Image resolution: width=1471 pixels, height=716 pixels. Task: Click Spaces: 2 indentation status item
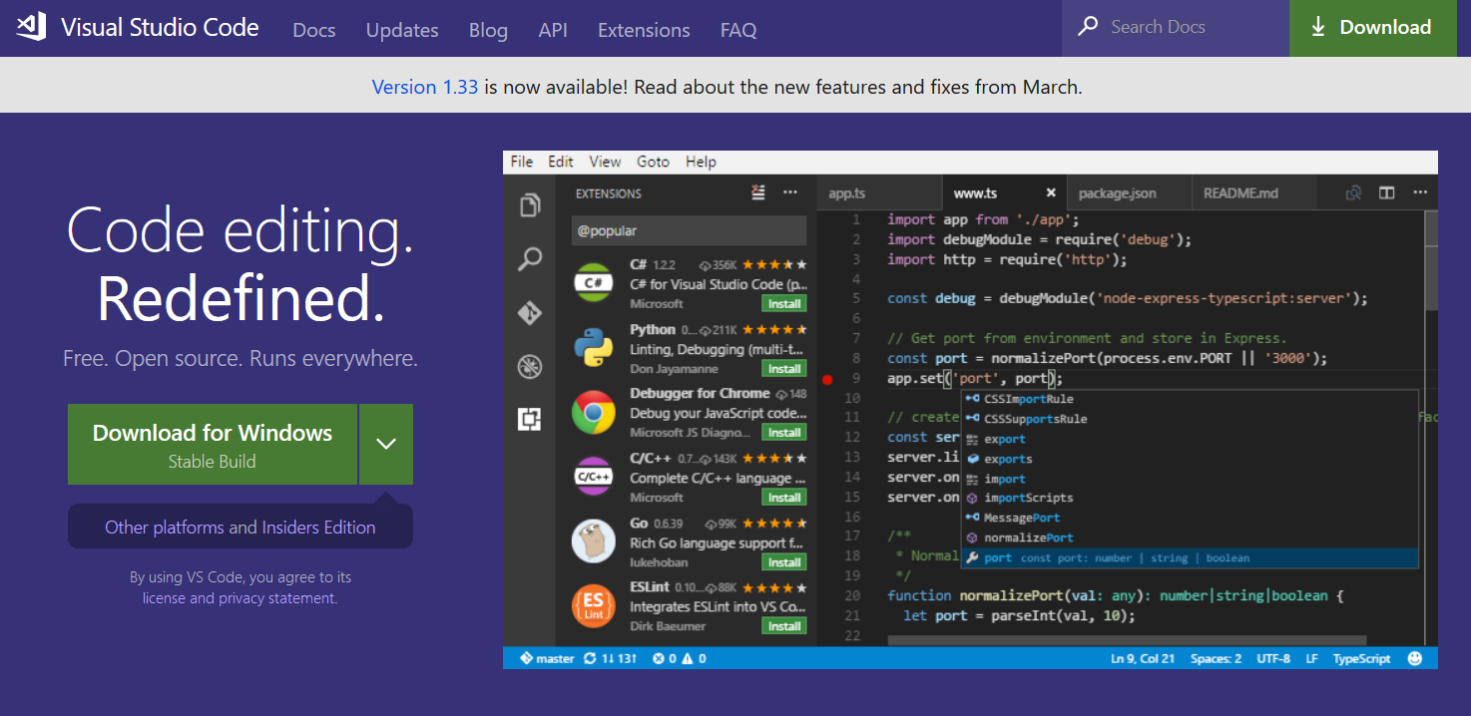pos(1217,658)
